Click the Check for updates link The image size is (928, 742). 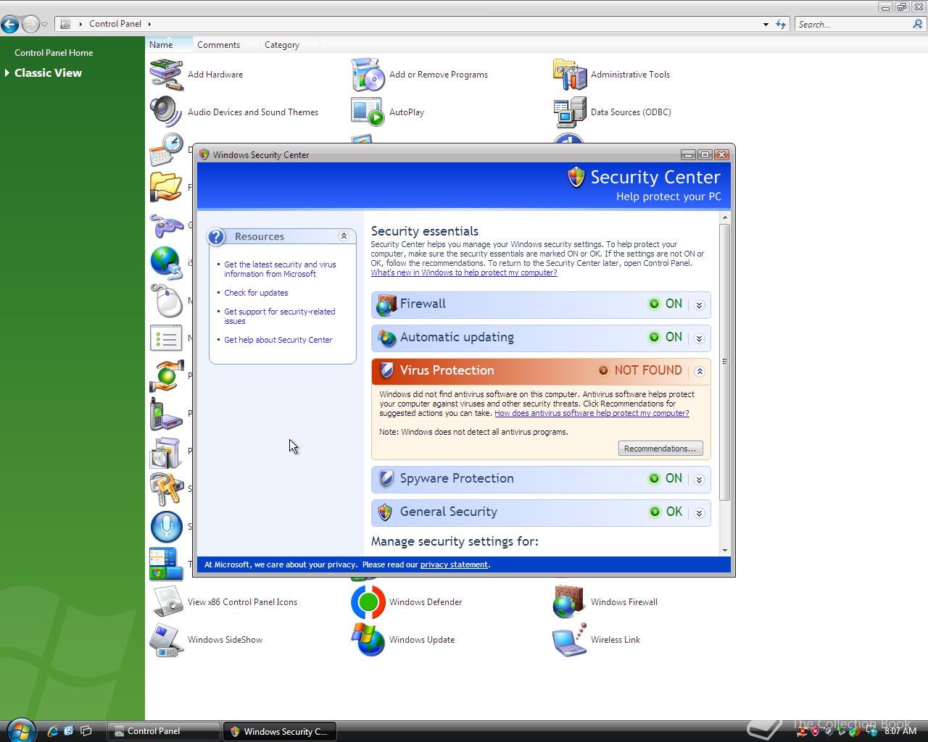(x=256, y=293)
